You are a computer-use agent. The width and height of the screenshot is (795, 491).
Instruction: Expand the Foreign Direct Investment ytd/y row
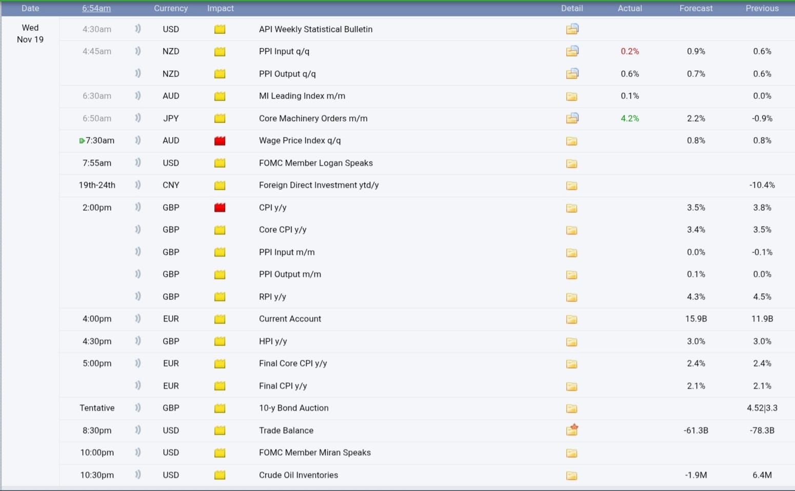tap(319, 185)
